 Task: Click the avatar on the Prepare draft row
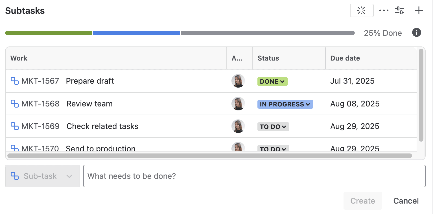(x=238, y=81)
